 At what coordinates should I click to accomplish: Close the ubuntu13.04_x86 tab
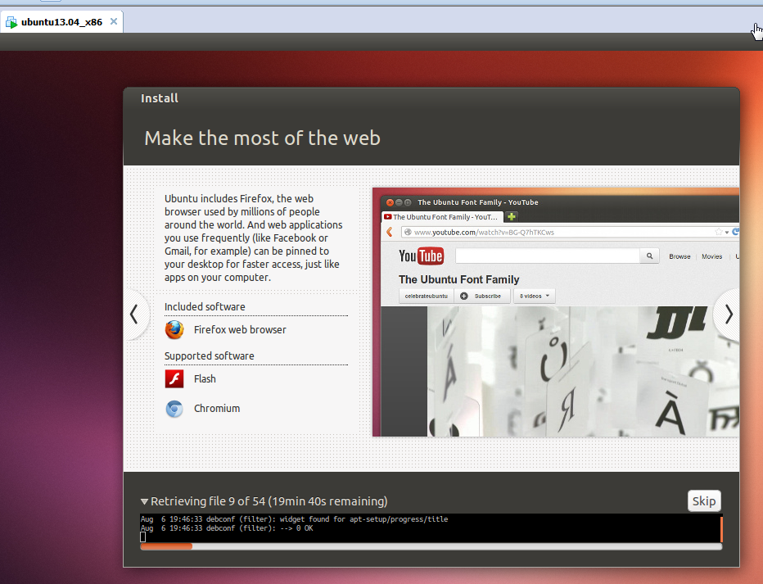(x=113, y=21)
